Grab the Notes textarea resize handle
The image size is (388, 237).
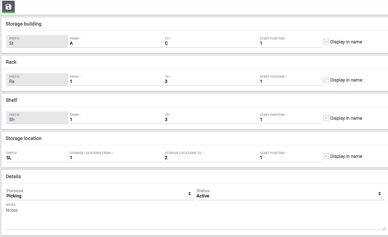pyautogui.click(x=384, y=228)
